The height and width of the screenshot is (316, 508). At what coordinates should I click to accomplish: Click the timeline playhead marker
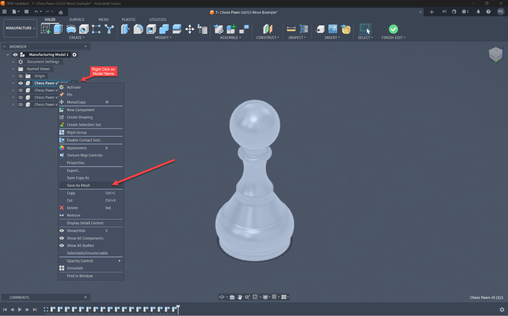click(x=178, y=309)
